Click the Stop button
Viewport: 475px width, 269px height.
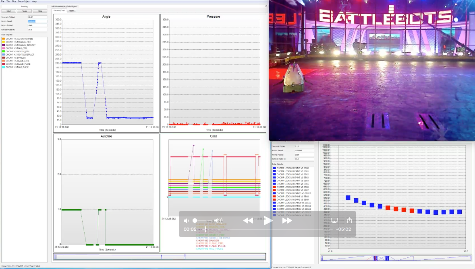40,11
